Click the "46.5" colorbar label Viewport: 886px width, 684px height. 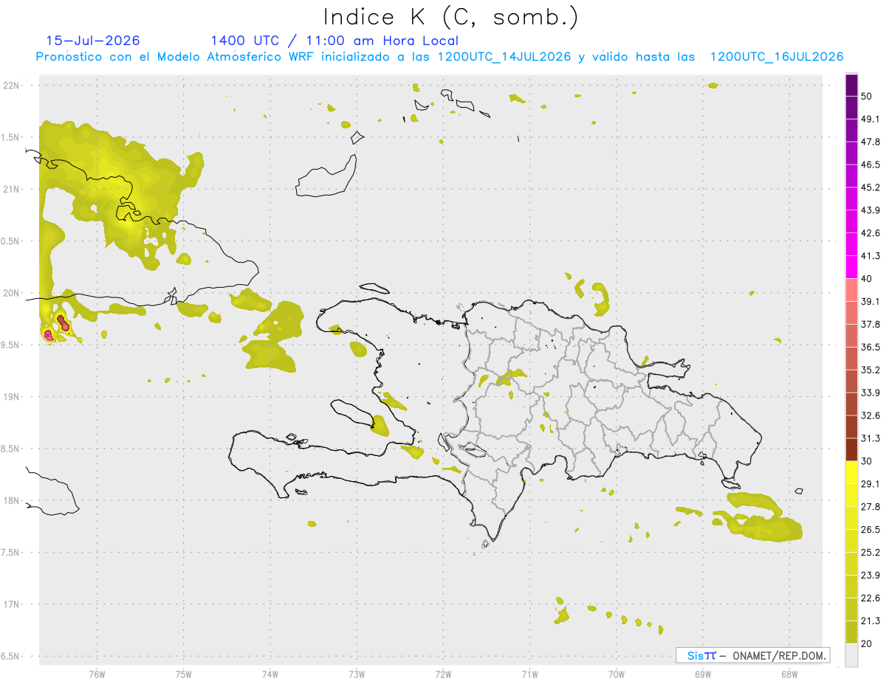[870, 165]
